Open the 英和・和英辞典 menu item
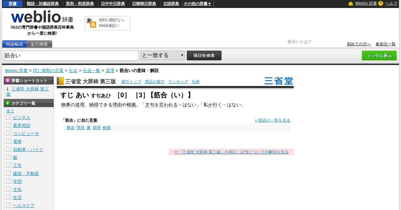This screenshot has height=210, width=401. 80,4
